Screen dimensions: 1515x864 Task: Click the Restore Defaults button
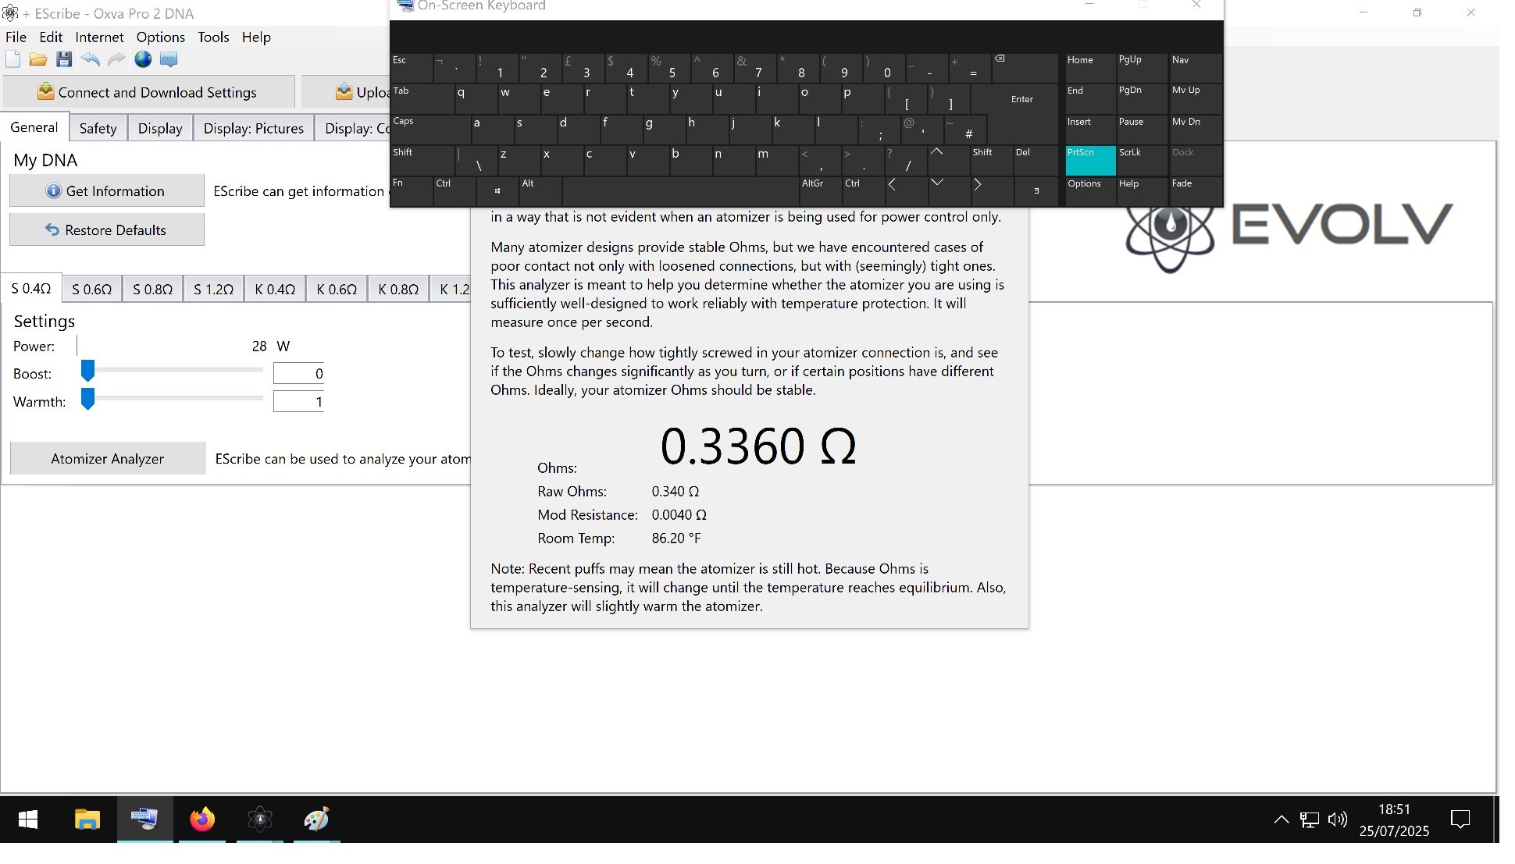107,229
